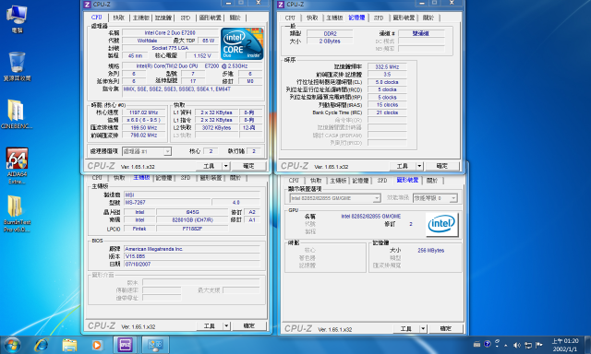Launch Internet Explorer from taskbar

[42, 345]
